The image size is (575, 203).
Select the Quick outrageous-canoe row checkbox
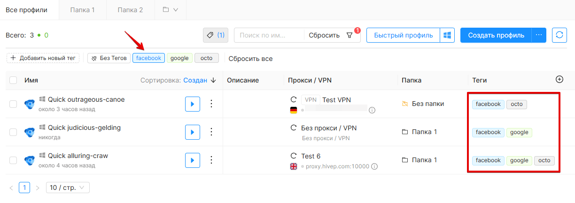click(13, 104)
